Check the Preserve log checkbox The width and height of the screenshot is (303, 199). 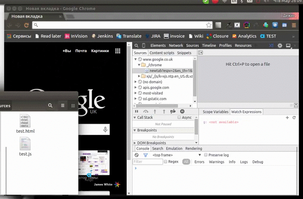[206, 155]
